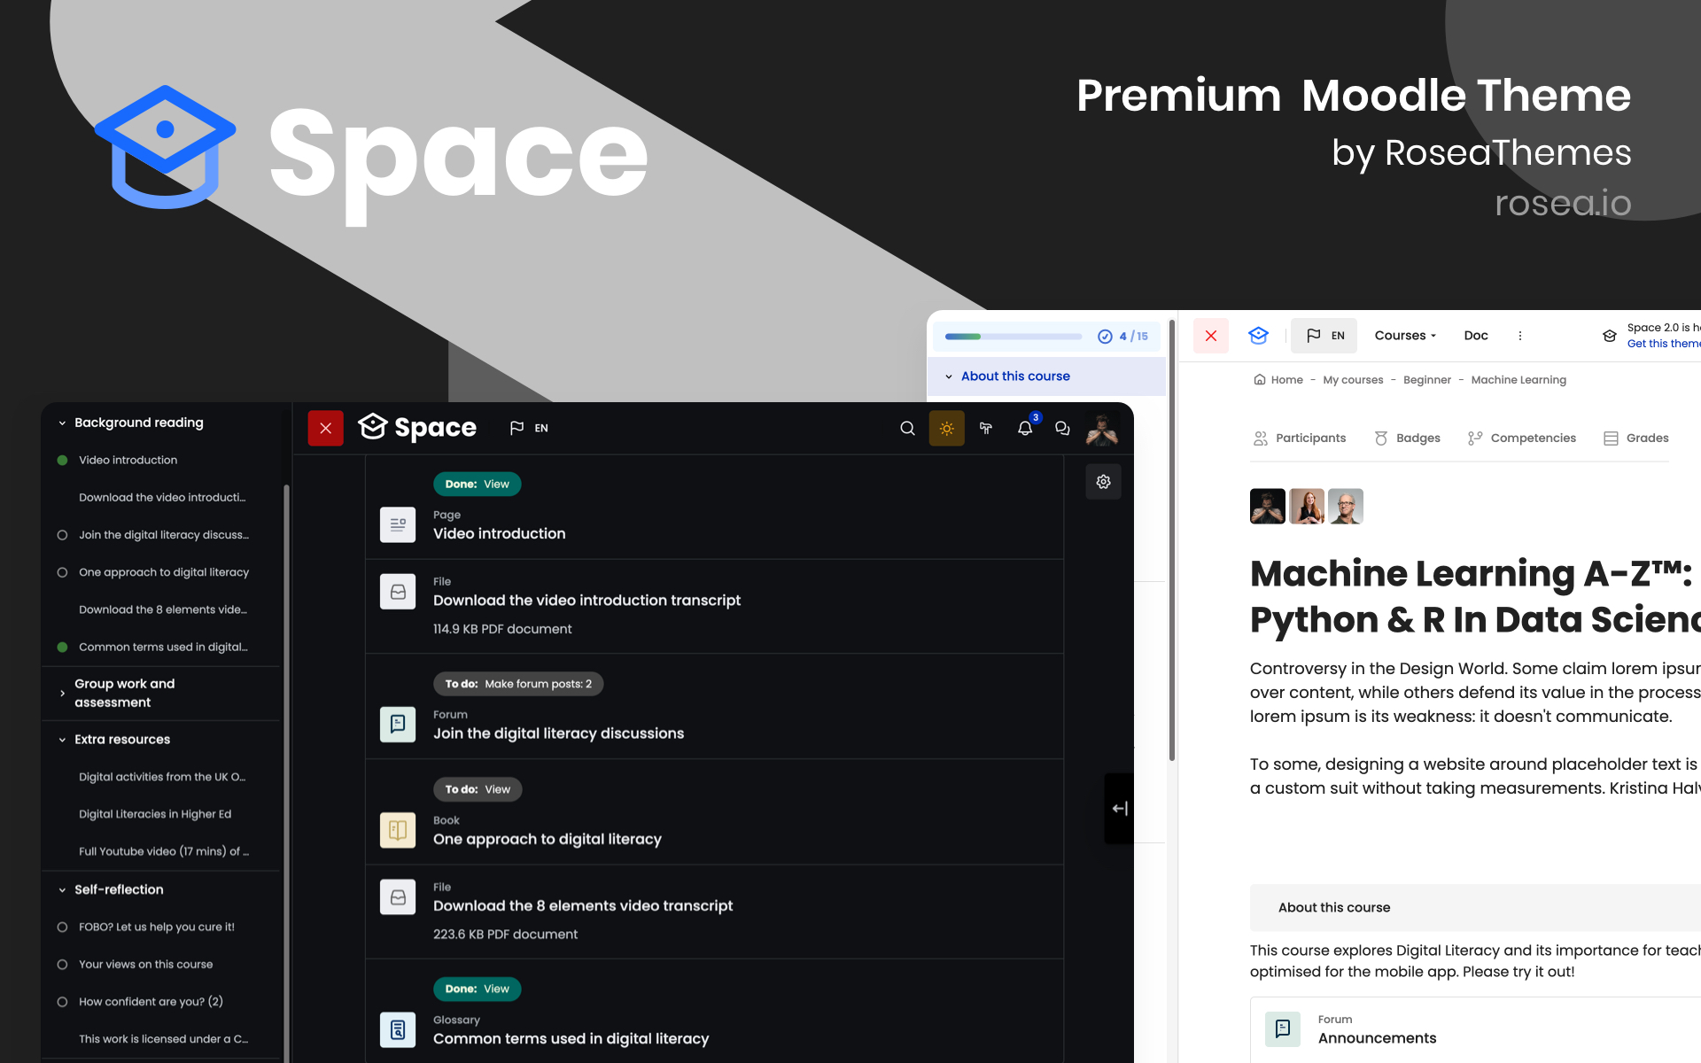Expand Group work and assessment section
The height and width of the screenshot is (1063, 1701).
[x=62, y=693]
